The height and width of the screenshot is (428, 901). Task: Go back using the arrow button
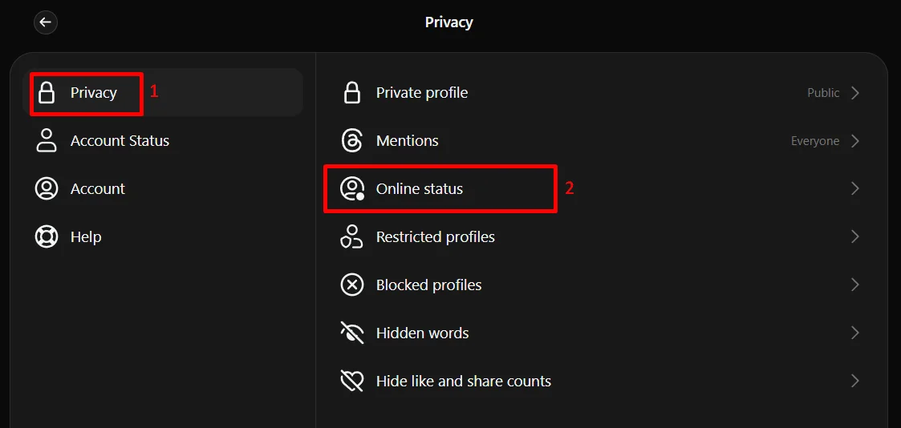tap(46, 23)
